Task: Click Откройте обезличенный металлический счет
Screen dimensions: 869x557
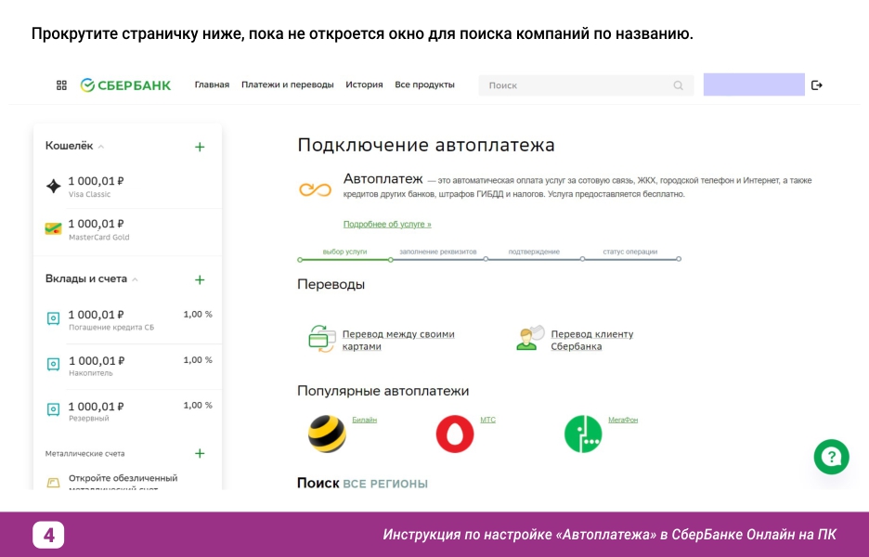Action: pos(123,483)
